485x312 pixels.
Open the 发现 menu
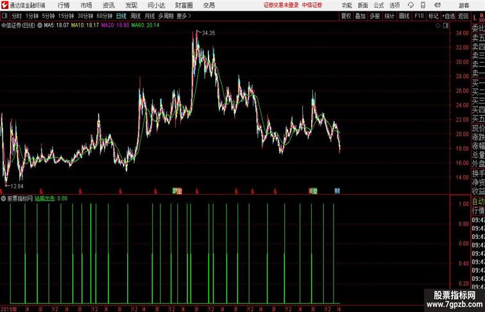131,5
